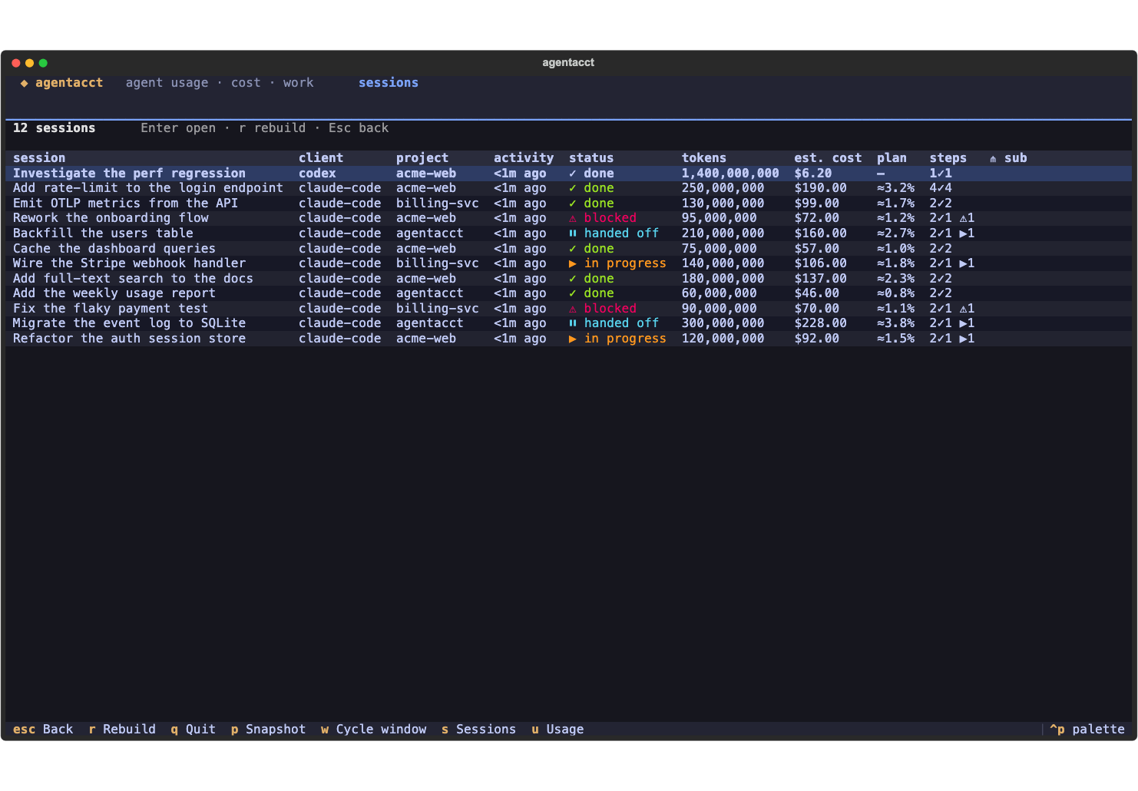Select the Add full-text search to the docs session
The image size is (1138, 791).
568,279
